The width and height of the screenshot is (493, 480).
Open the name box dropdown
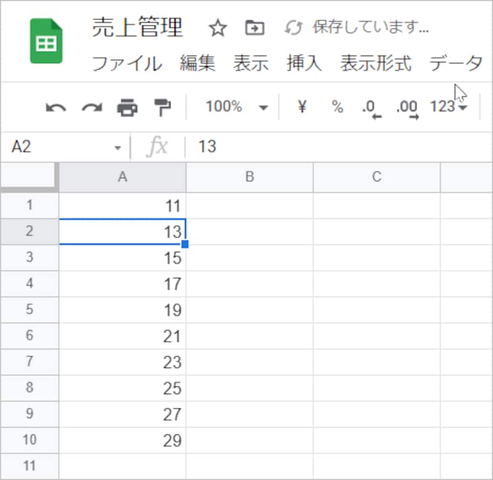(118, 147)
